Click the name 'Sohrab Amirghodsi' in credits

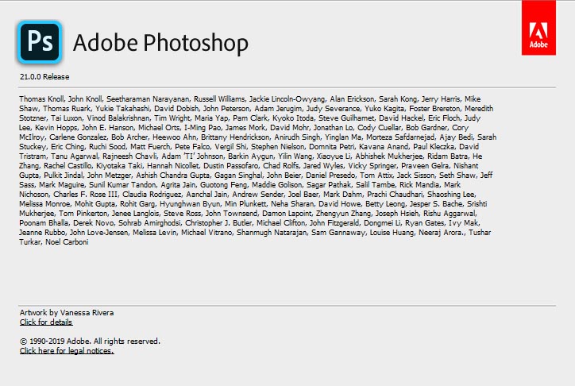point(149,223)
